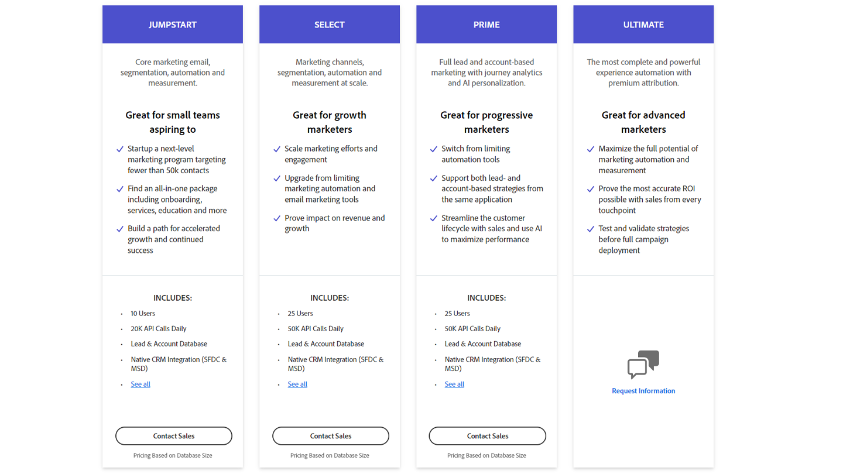843x474 pixels.
Task: Click 'Pricing Based on Database Size' under Ultimate
Action: (x=643, y=455)
